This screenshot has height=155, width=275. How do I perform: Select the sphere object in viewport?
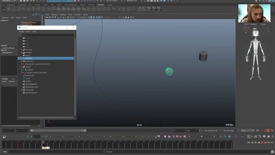click(x=169, y=72)
